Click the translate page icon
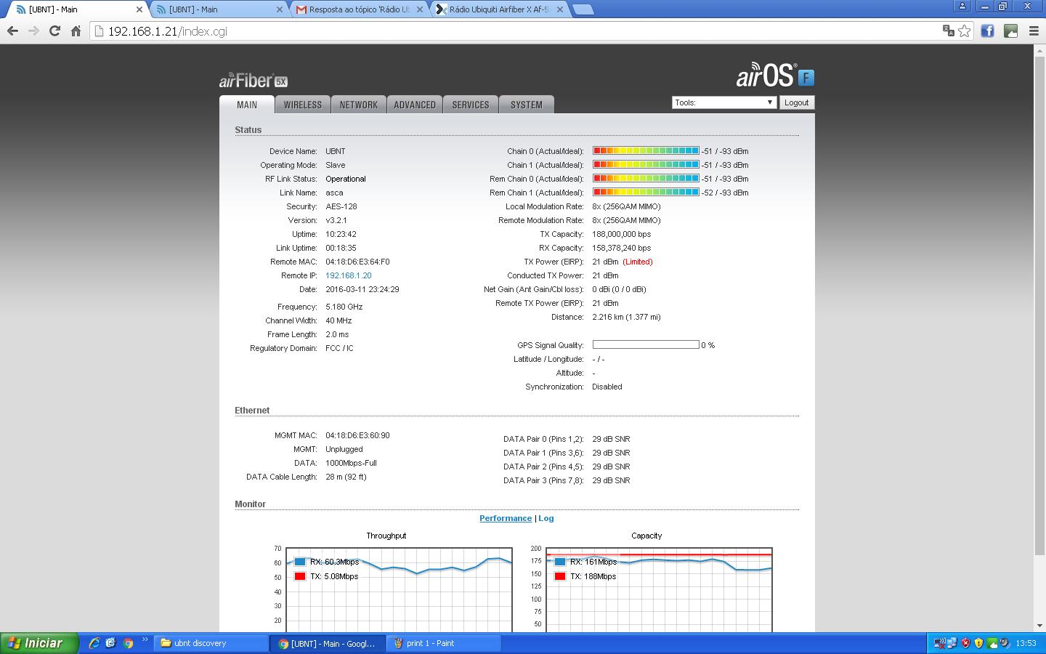 click(948, 31)
